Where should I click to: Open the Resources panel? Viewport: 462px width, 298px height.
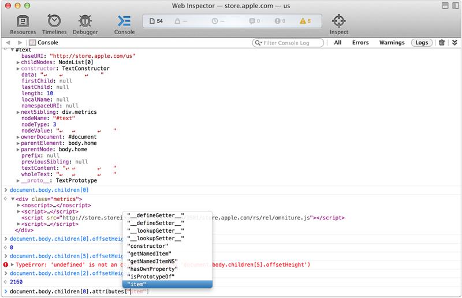click(23, 24)
